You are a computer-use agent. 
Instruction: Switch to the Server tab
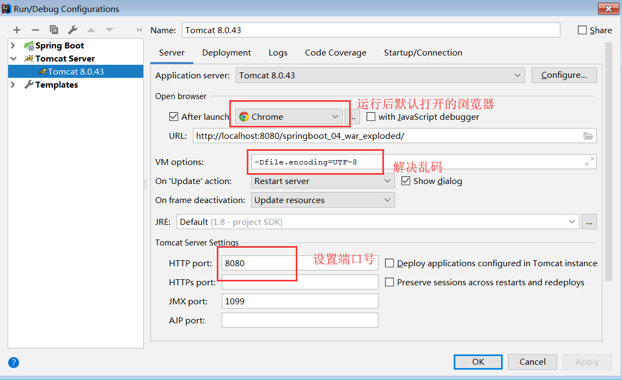point(172,53)
